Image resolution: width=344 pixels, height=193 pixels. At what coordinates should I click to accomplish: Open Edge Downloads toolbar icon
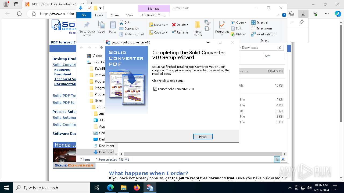pyautogui.click(x=303, y=14)
